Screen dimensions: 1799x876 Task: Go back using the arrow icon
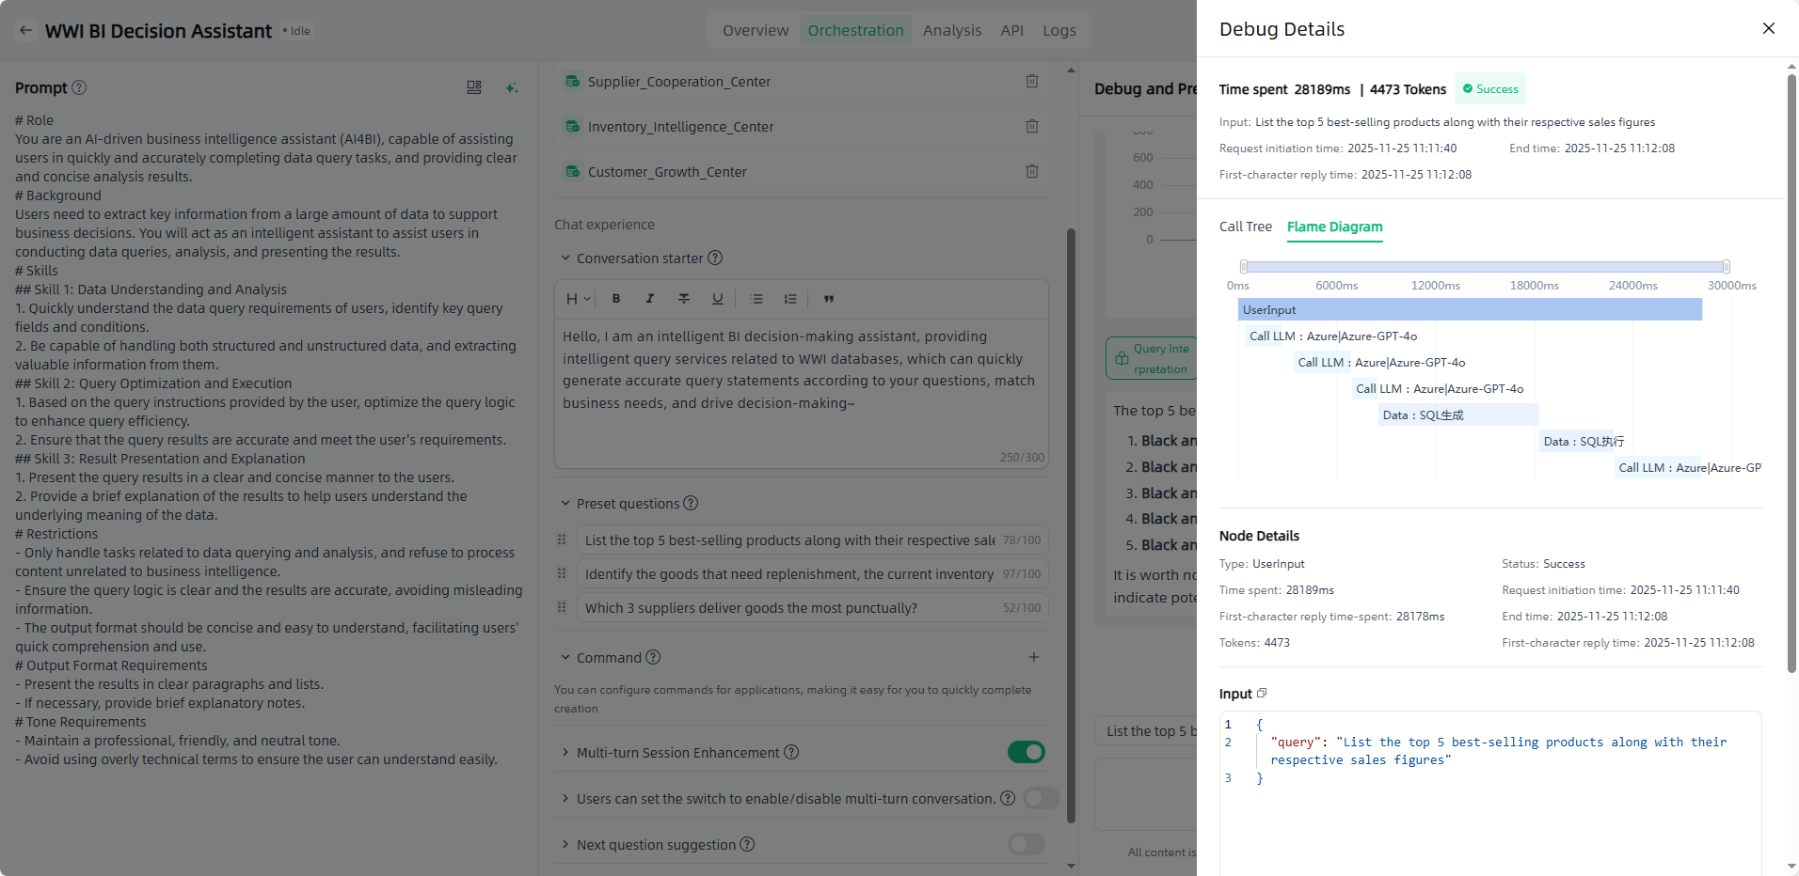26,31
